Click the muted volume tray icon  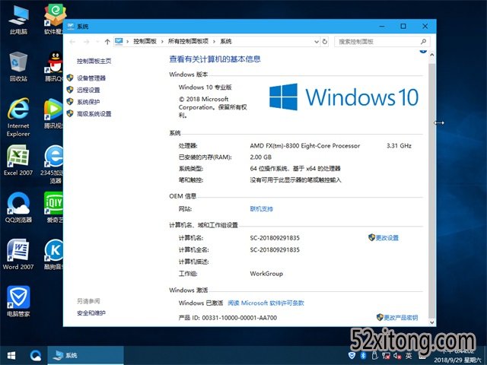point(397,355)
